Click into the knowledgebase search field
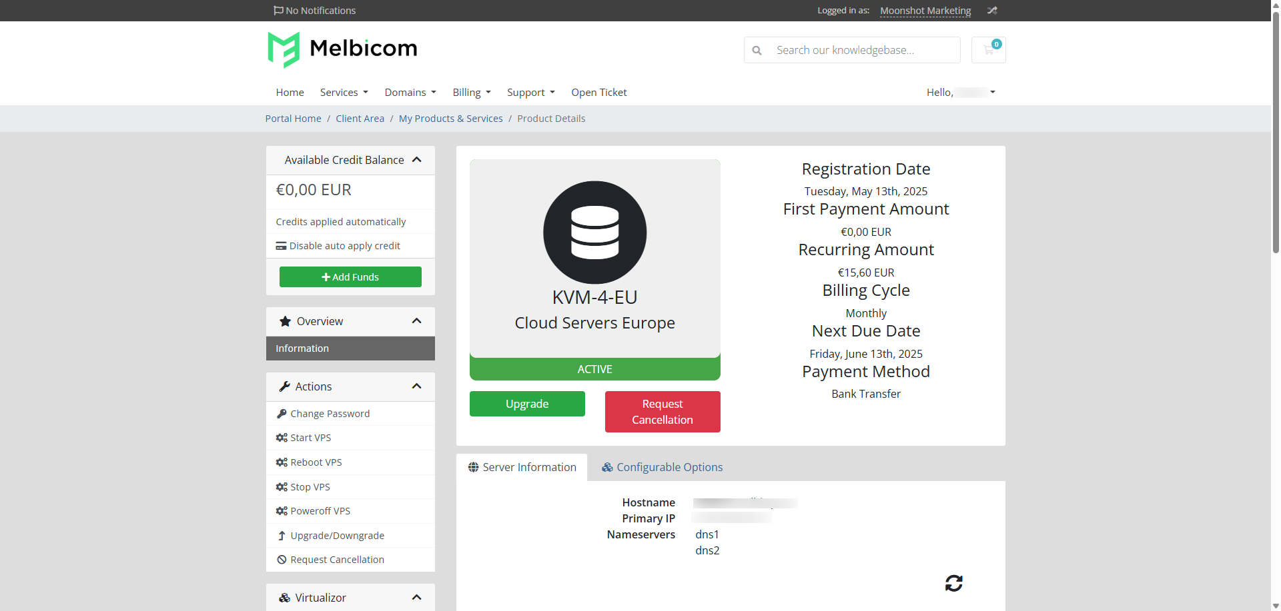 pyautogui.click(x=864, y=50)
